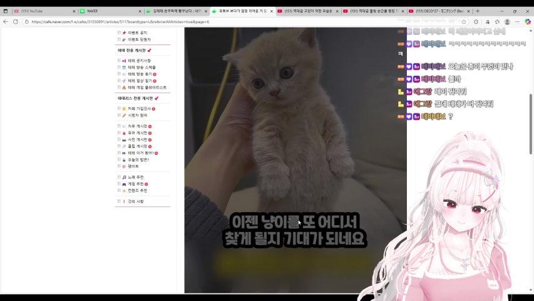Open the 팬아트 board
Viewport: 534px width, 301px height.
coord(133,167)
